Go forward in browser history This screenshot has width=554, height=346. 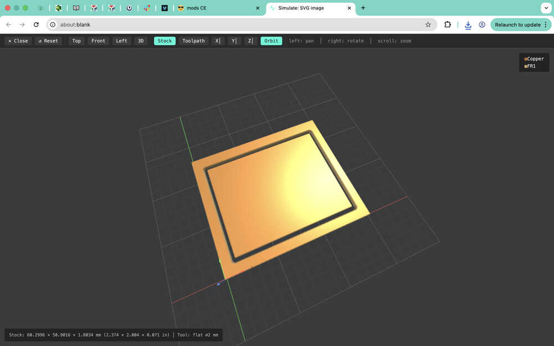[x=22, y=25]
